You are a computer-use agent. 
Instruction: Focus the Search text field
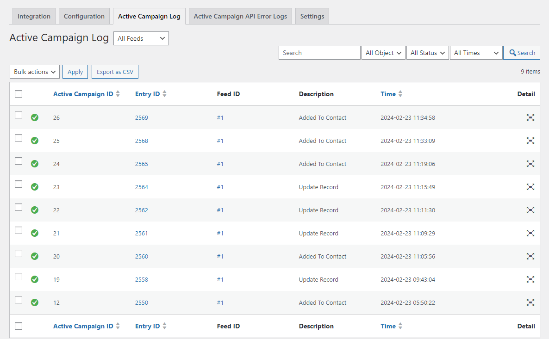coord(319,53)
